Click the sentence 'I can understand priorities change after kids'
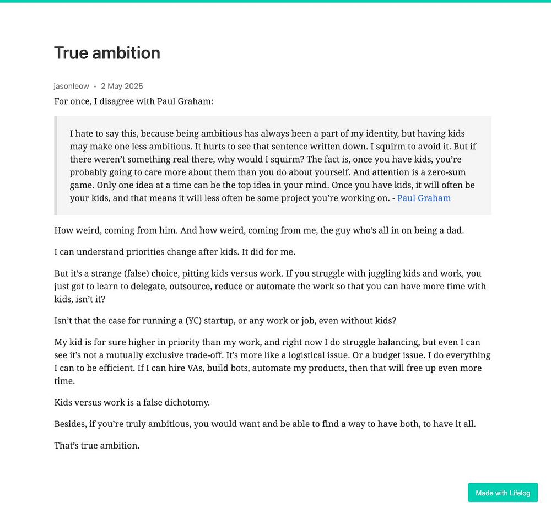This screenshot has width=551, height=513. (175, 252)
